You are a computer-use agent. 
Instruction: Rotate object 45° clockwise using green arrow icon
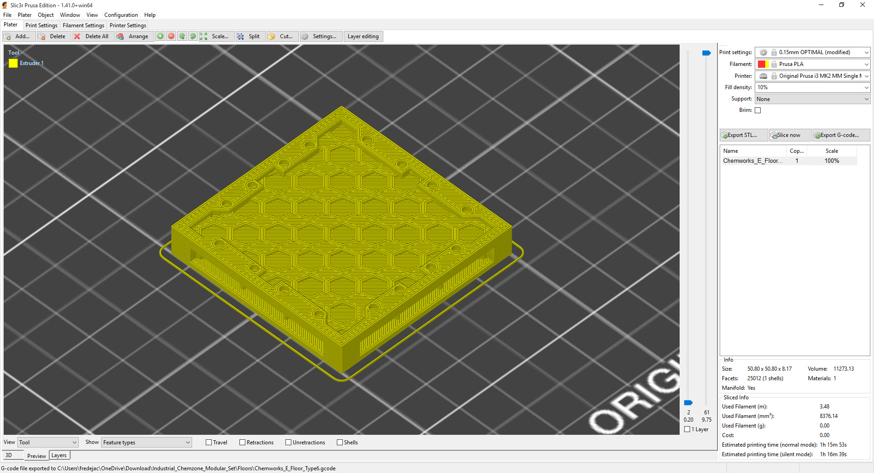point(193,36)
